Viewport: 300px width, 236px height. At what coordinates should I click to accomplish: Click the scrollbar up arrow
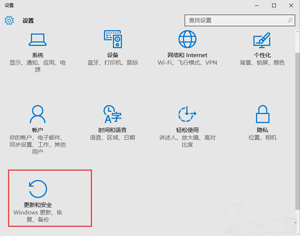pyautogui.click(x=297, y=31)
